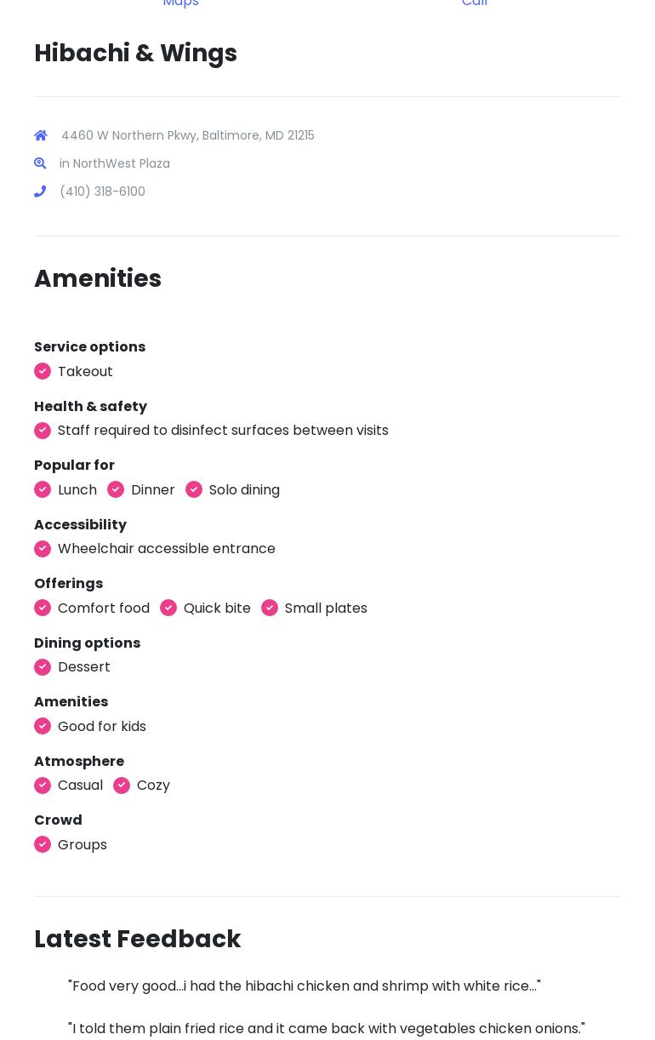Click the magnifier icon next to NorthWest Plaza
The height and width of the screenshot is (1040, 655).
(40, 163)
